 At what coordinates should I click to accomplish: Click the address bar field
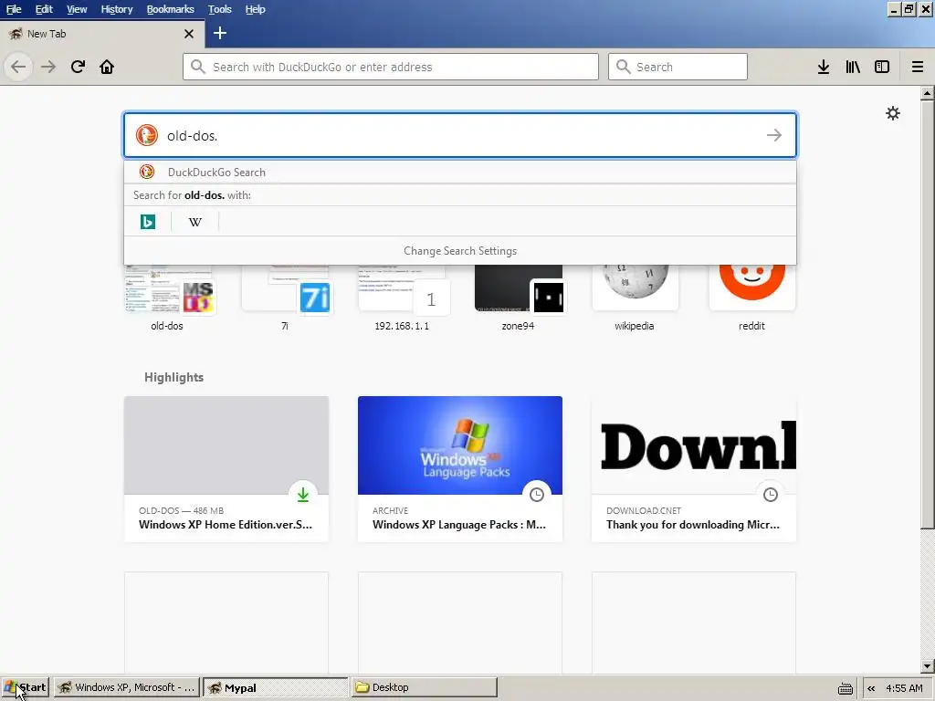[x=391, y=67]
